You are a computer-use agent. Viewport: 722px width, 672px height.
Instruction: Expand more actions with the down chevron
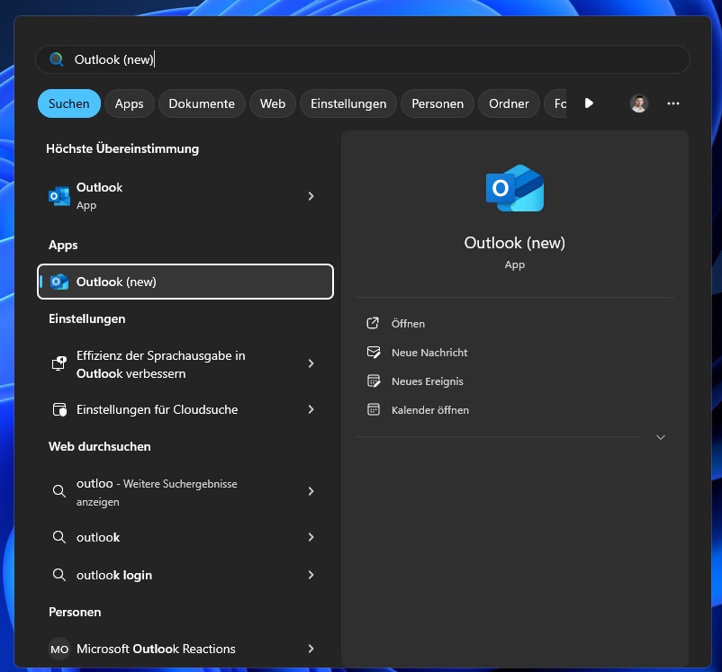(x=660, y=437)
